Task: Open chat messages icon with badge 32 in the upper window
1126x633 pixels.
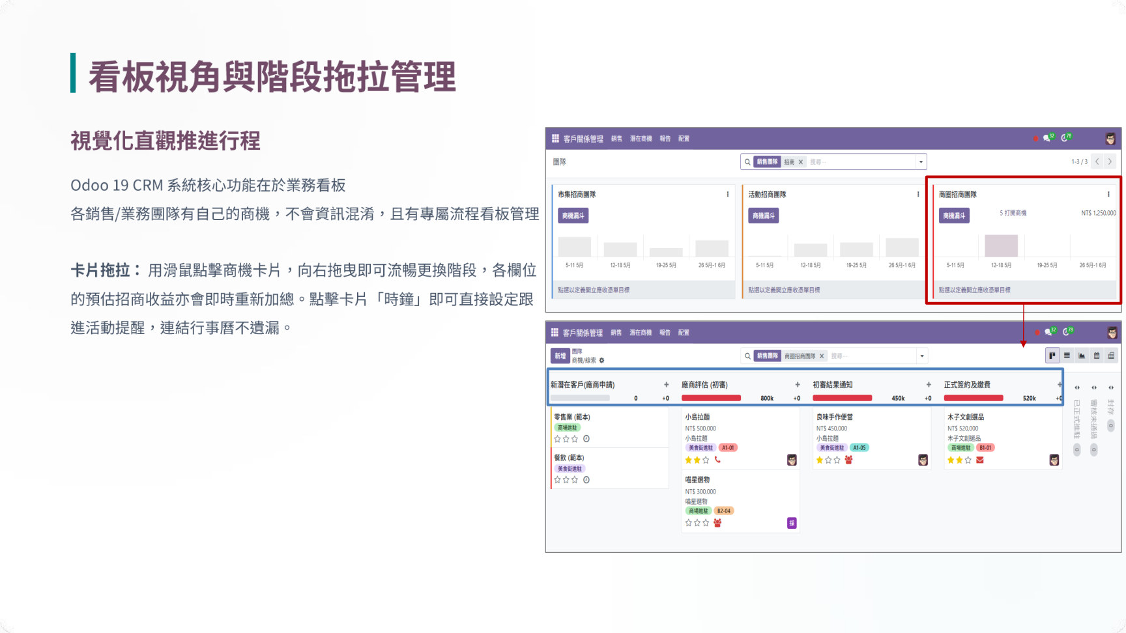Action: [1048, 138]
